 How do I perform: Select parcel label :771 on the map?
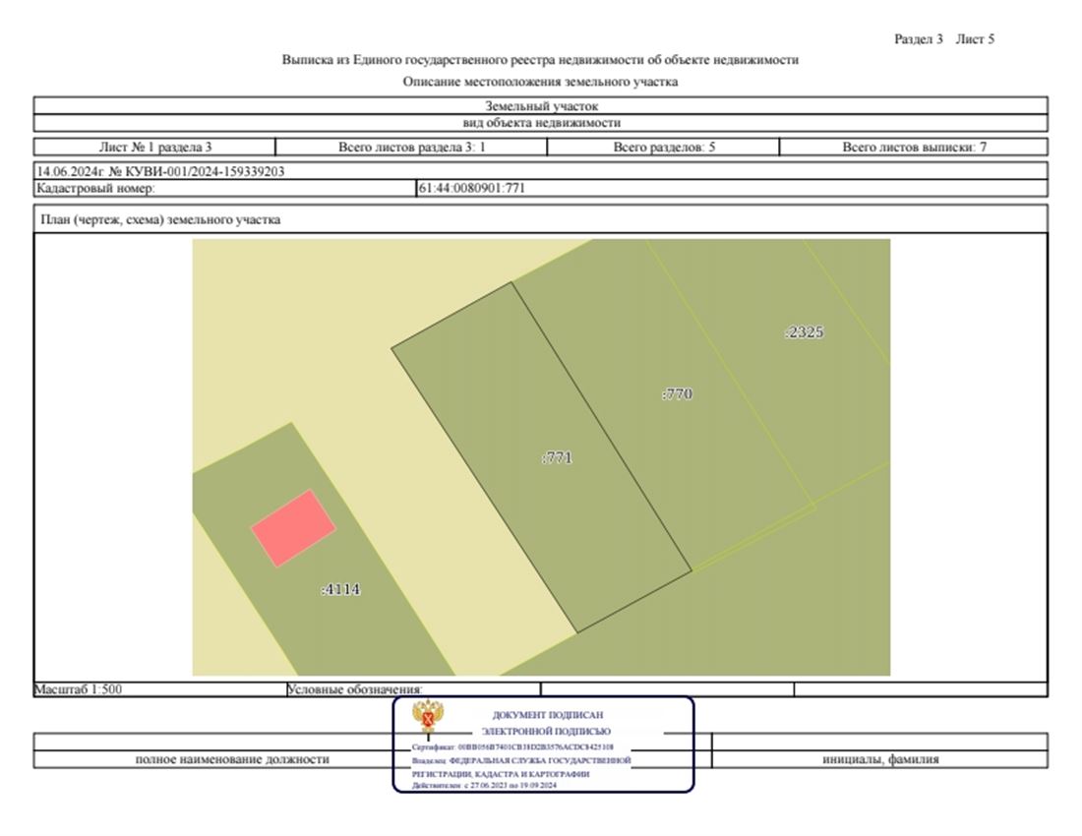point(557,457)
